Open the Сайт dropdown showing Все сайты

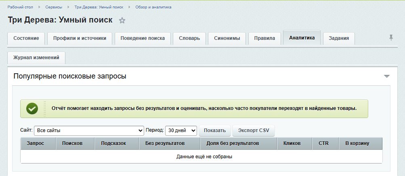[89, 130]
